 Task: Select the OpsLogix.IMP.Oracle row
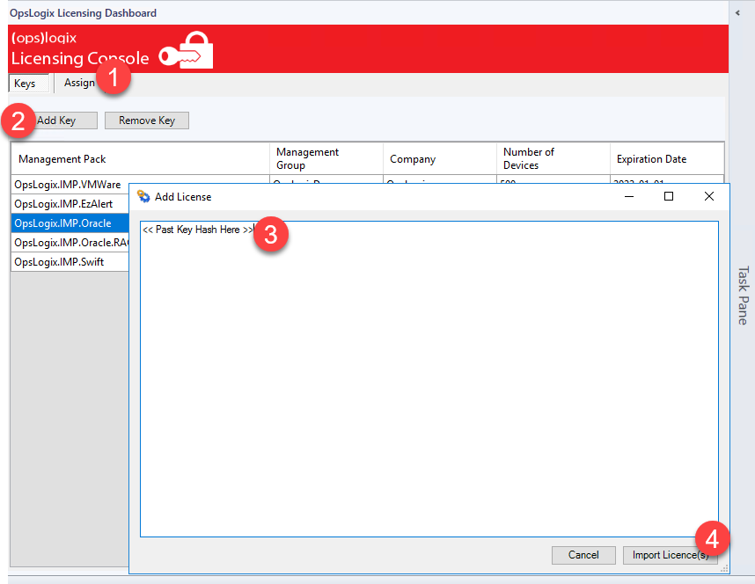[x=70, y=223]
